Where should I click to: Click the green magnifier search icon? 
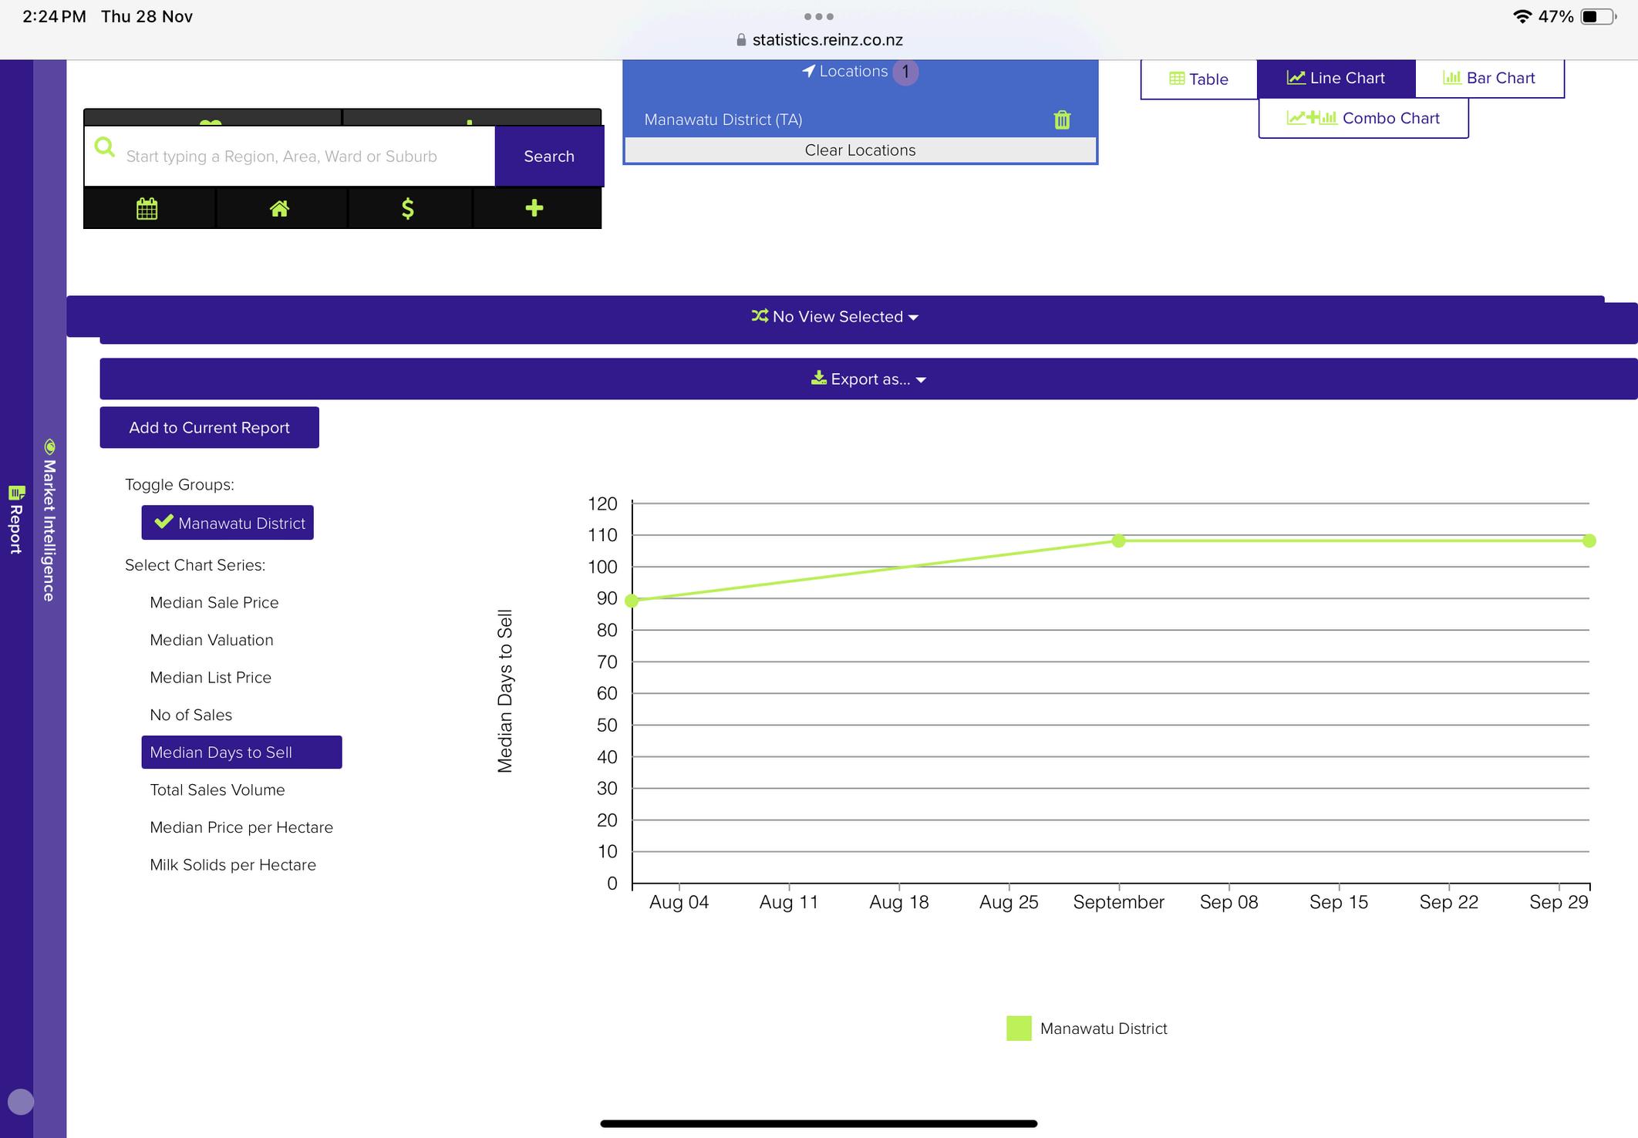point(105,147)
